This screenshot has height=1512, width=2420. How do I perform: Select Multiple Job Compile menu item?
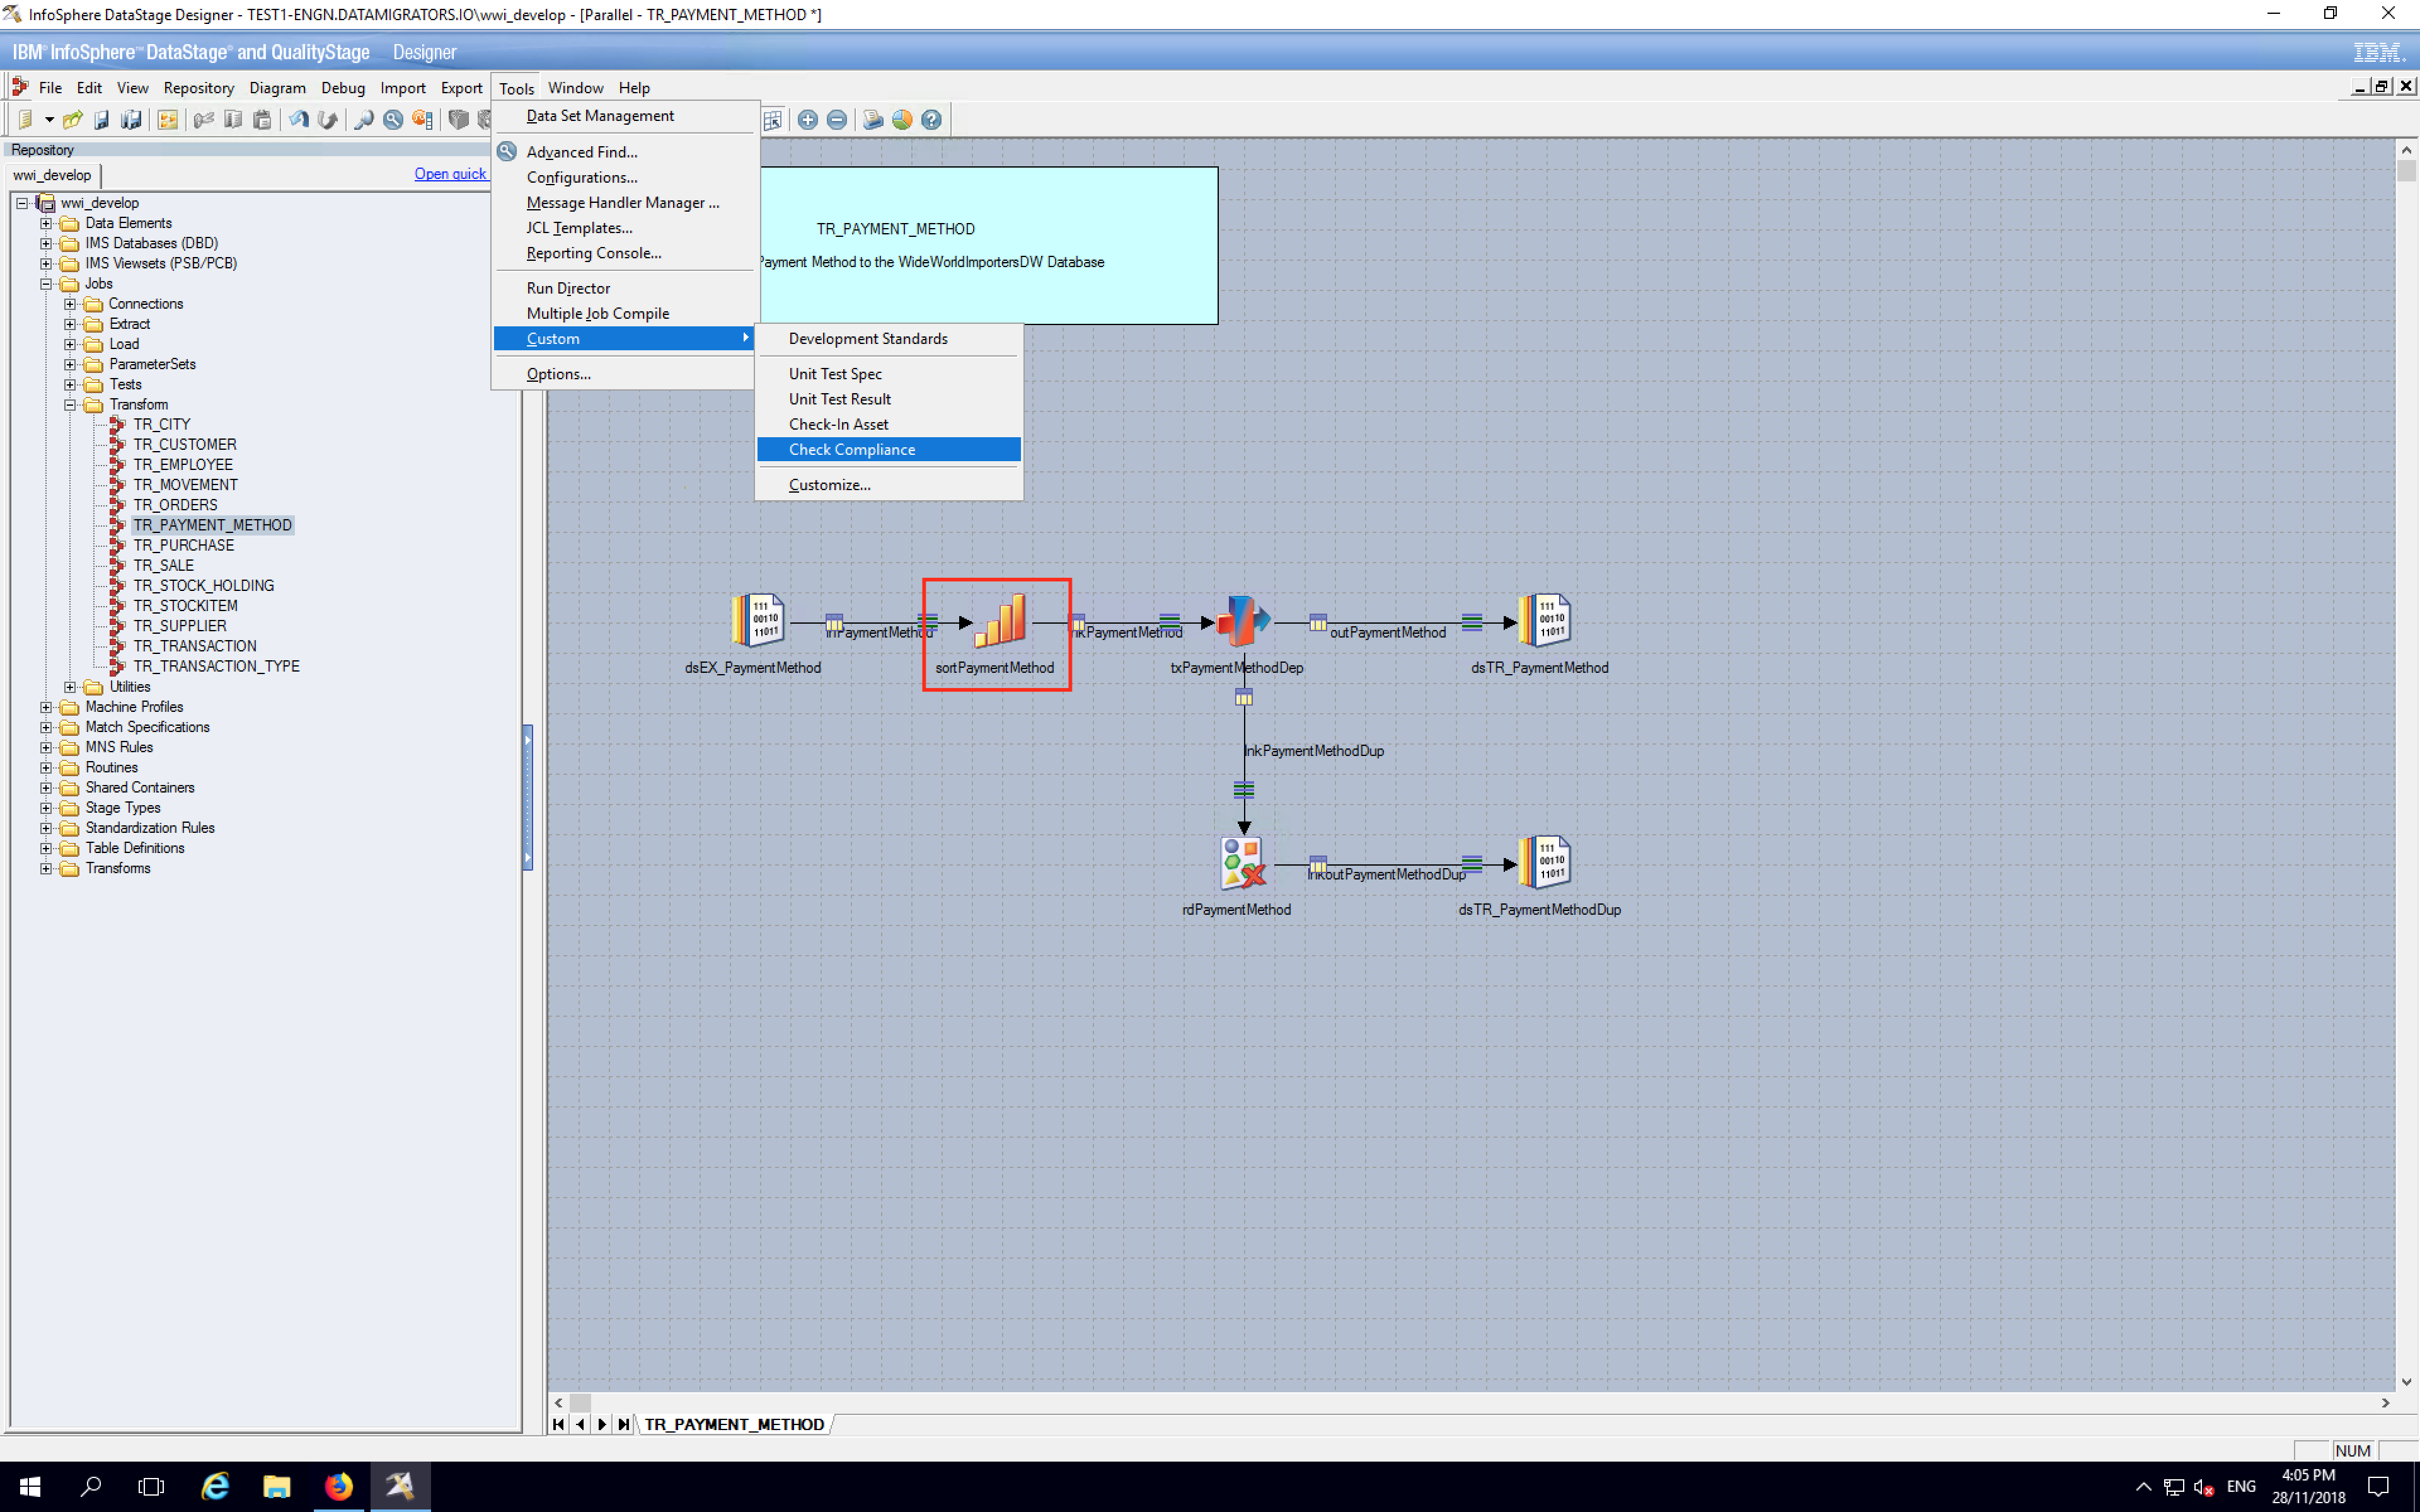pos(598,313)
